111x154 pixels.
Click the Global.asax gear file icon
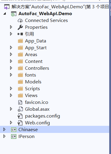[20, 109]
